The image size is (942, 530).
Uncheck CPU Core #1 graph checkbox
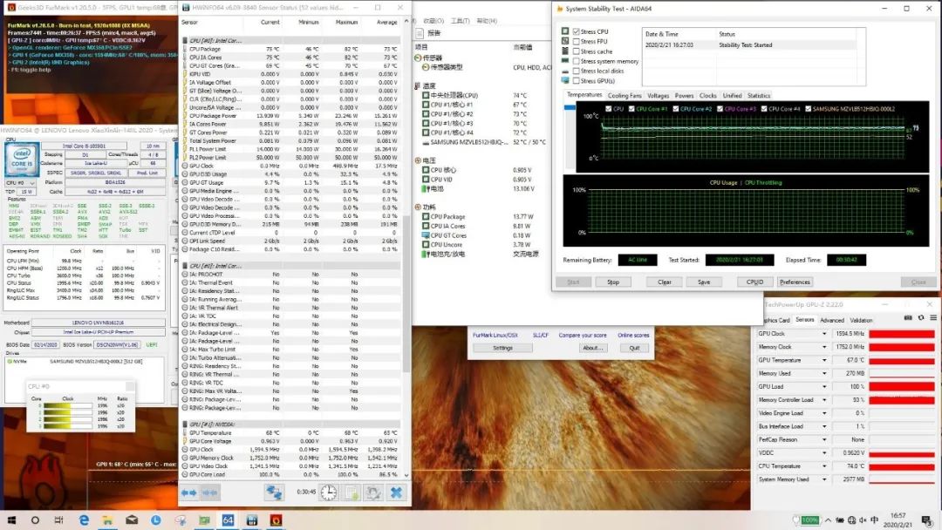(631, 109)
